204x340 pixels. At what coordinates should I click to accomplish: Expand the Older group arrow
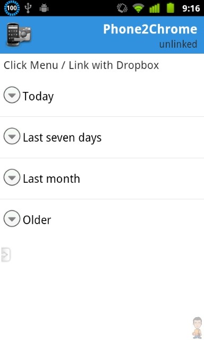tap(12, 218)
